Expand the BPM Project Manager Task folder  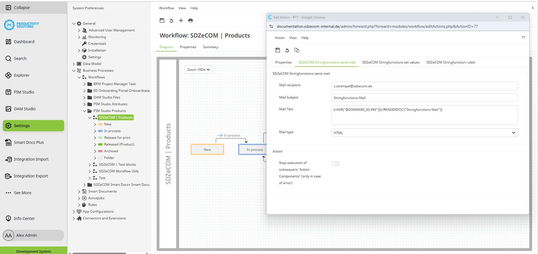coord(85,84)
